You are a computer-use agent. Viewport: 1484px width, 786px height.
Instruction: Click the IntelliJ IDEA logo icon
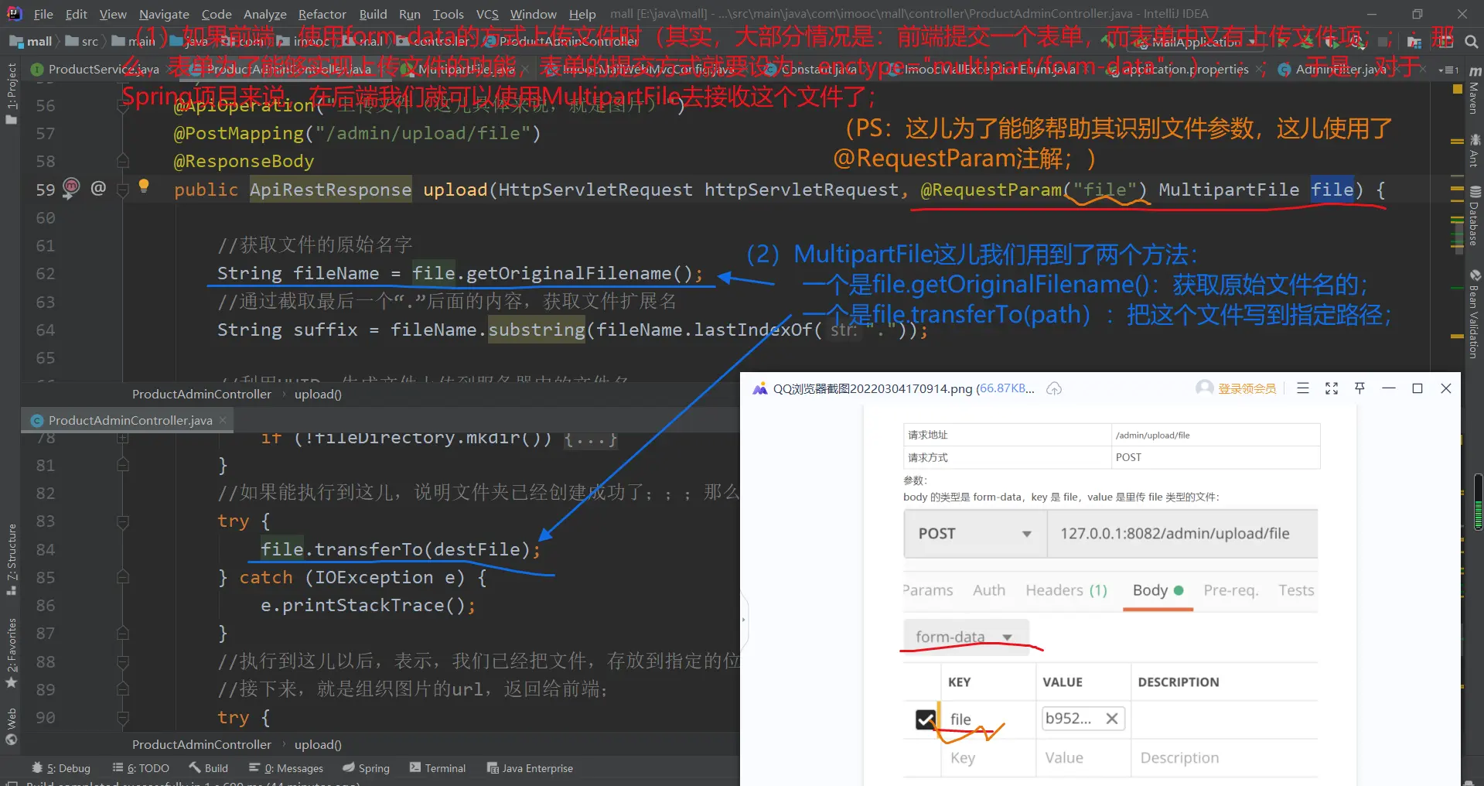tap(14, 13)
